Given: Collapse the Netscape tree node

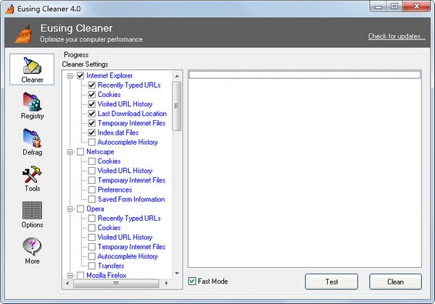Looking at the screenshot, I should tap(70, 152).
